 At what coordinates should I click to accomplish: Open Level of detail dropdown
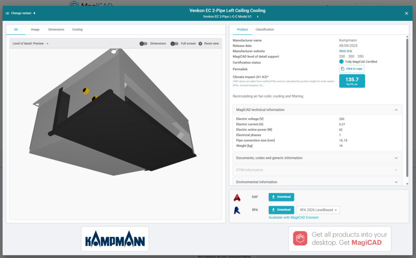click(x=31, y=43)
